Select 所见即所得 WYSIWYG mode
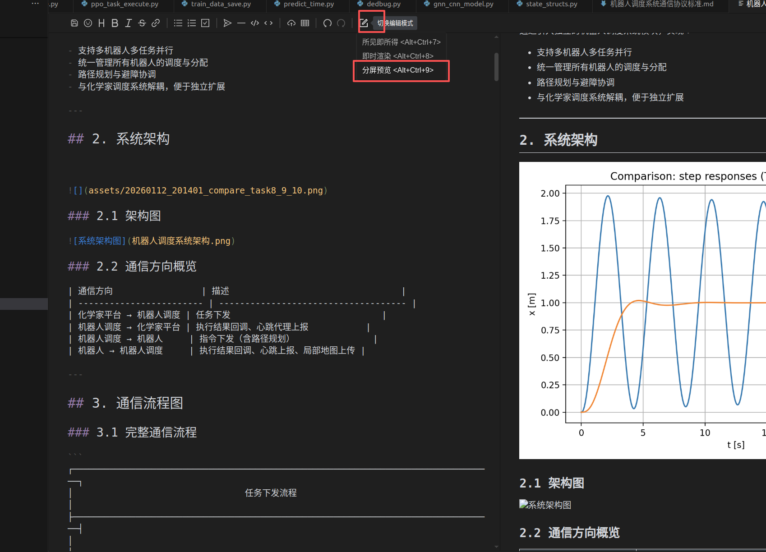This screenshot has width=766, height=552. pos(401,42)
